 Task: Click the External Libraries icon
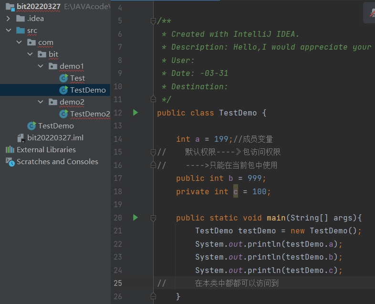click(x=10, y=150)
